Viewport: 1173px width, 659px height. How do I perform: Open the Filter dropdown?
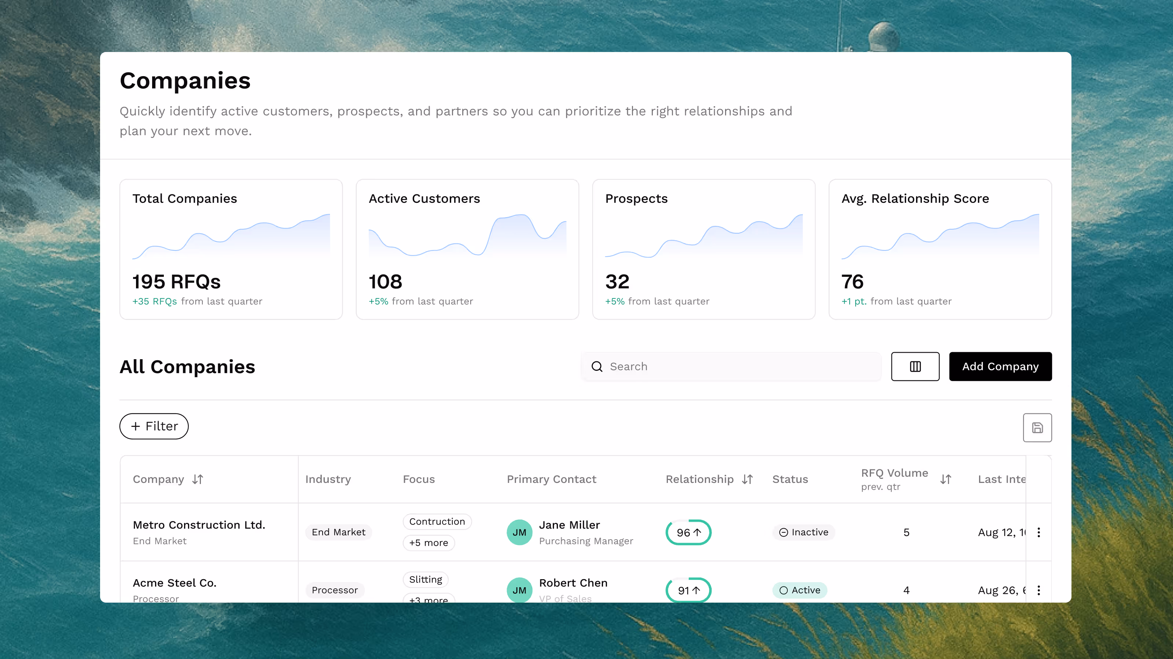pos(154,426)
